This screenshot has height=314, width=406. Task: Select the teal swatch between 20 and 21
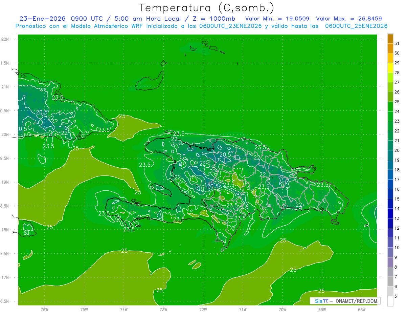tap(390, 146)
